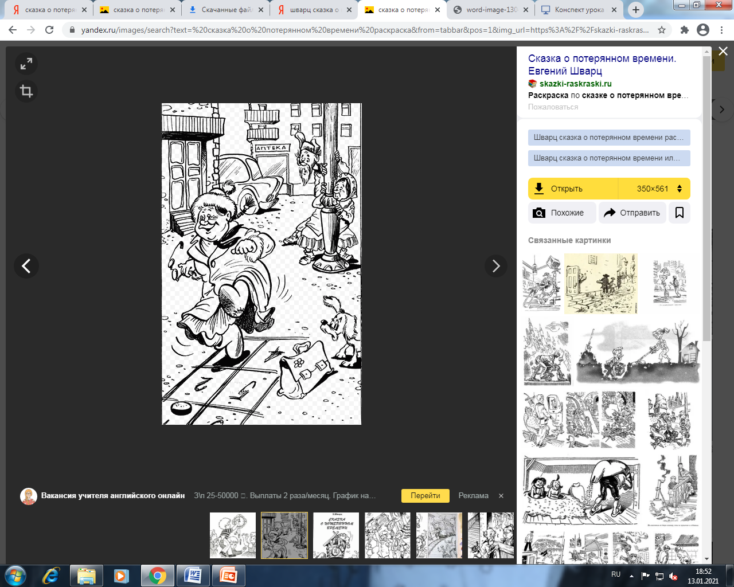
Task: Open Chrome extensions puzzle icon
Action: pyautogui.click(x=684, y=30)
